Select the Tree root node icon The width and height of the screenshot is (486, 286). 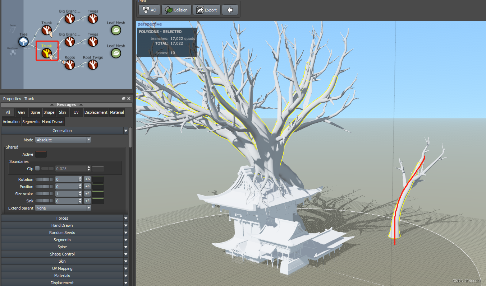pyautogui.click(x=23, y=41)
